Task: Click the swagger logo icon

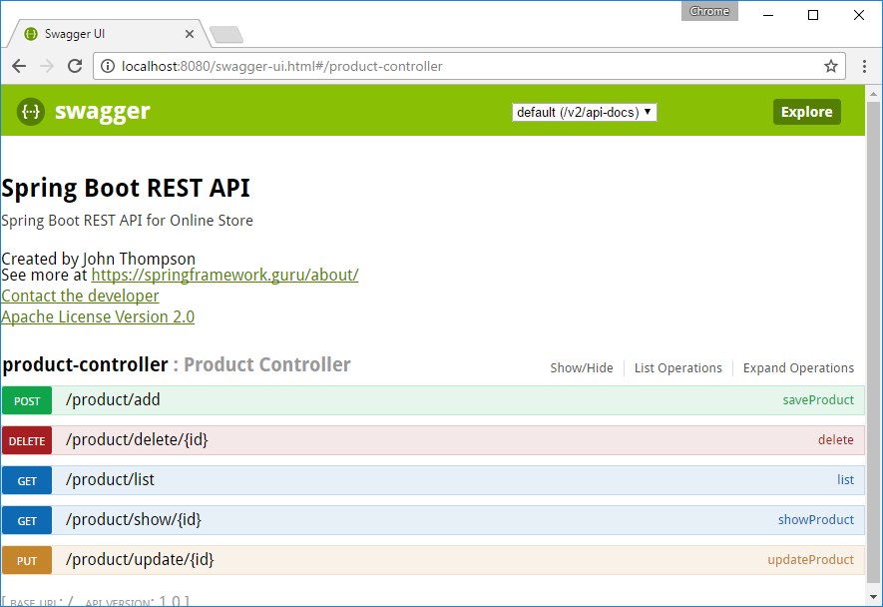Action: pyautogui.click(x=31, y=112)
